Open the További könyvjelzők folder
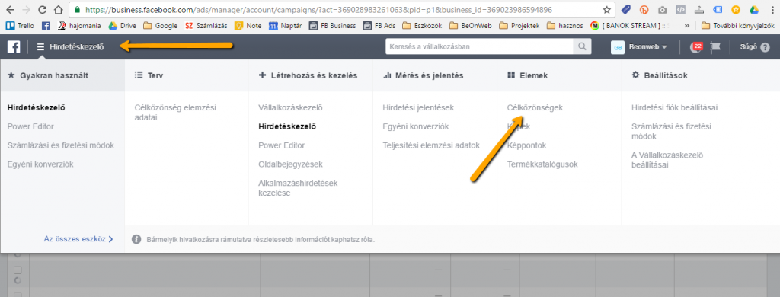 [737, 25]
